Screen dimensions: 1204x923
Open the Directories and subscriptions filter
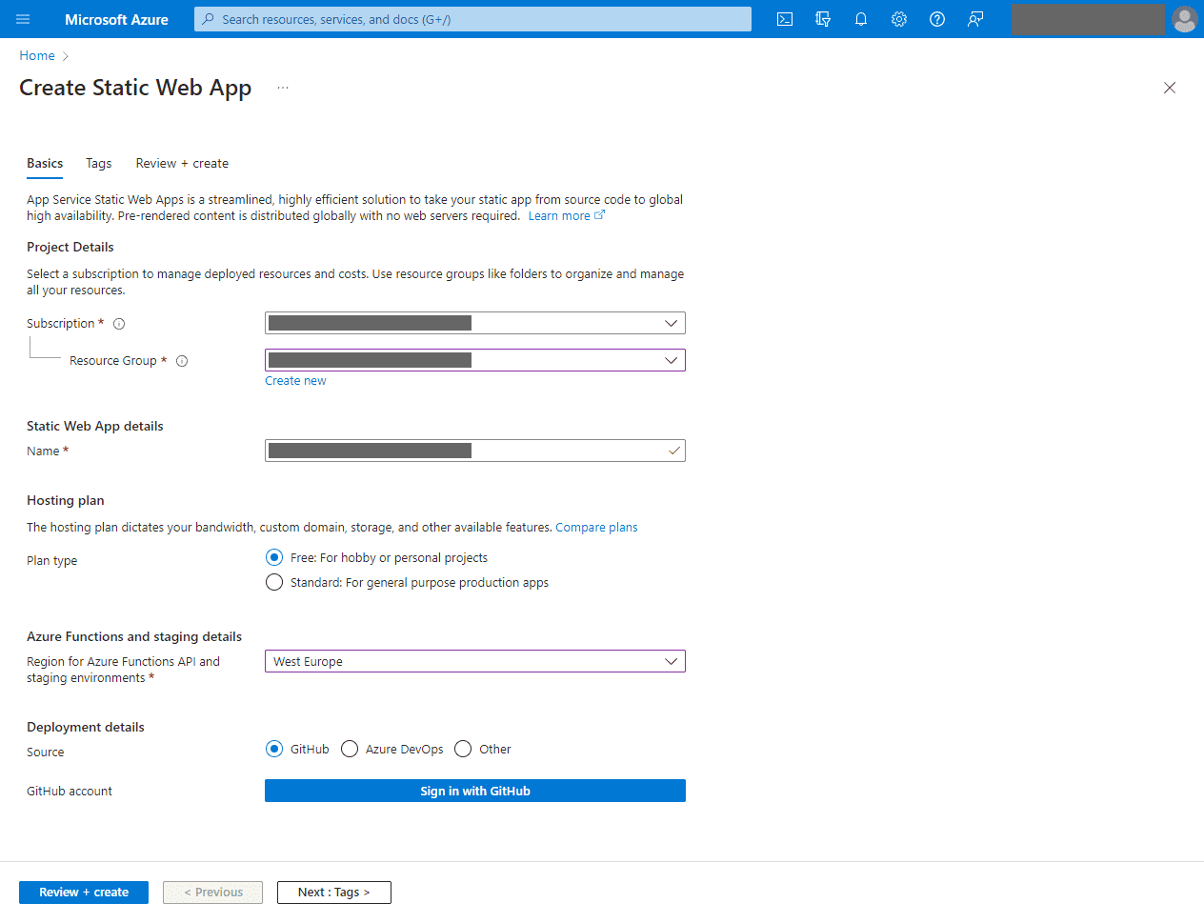coord(823,19)
